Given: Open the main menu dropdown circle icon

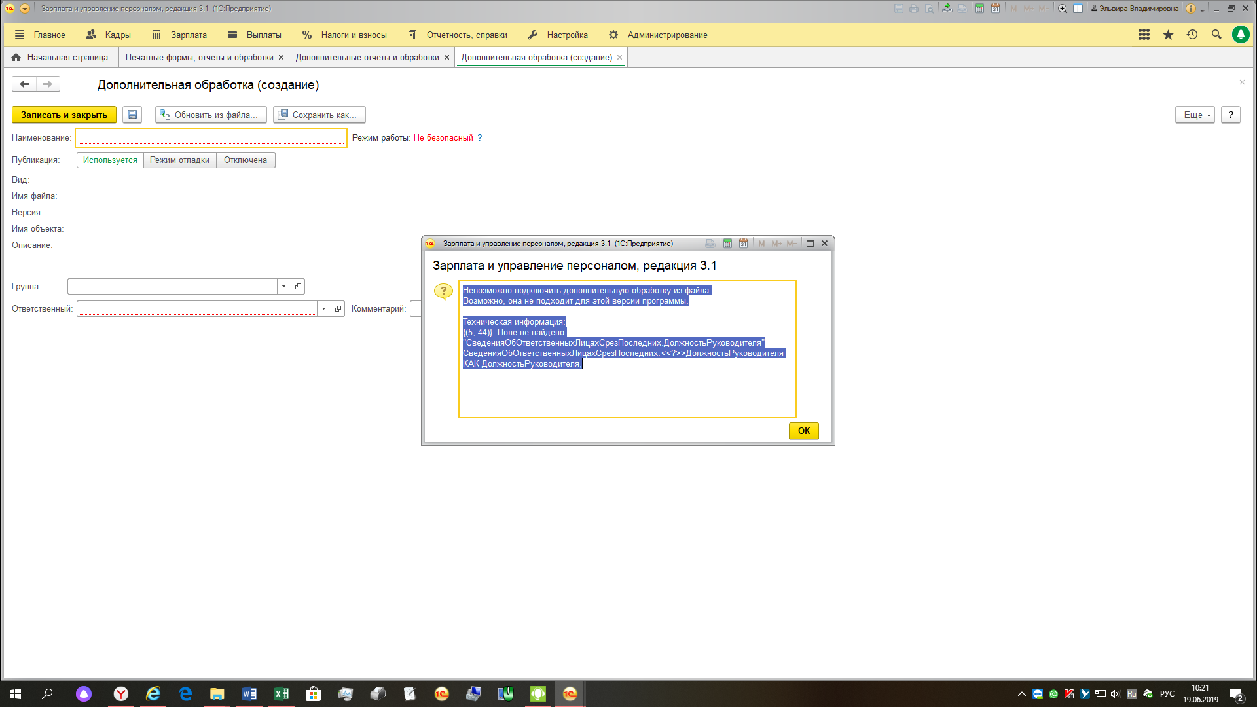Looking at the screenshot, I should click(x=25, y=9).
